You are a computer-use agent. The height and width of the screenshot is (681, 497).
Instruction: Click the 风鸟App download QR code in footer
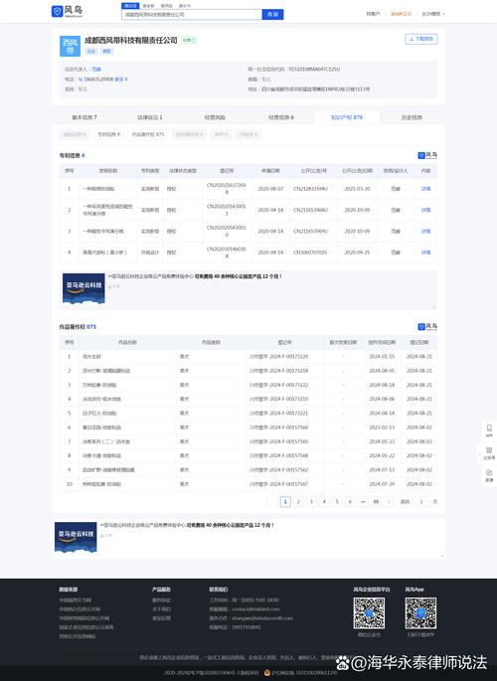tap(420, 613)
